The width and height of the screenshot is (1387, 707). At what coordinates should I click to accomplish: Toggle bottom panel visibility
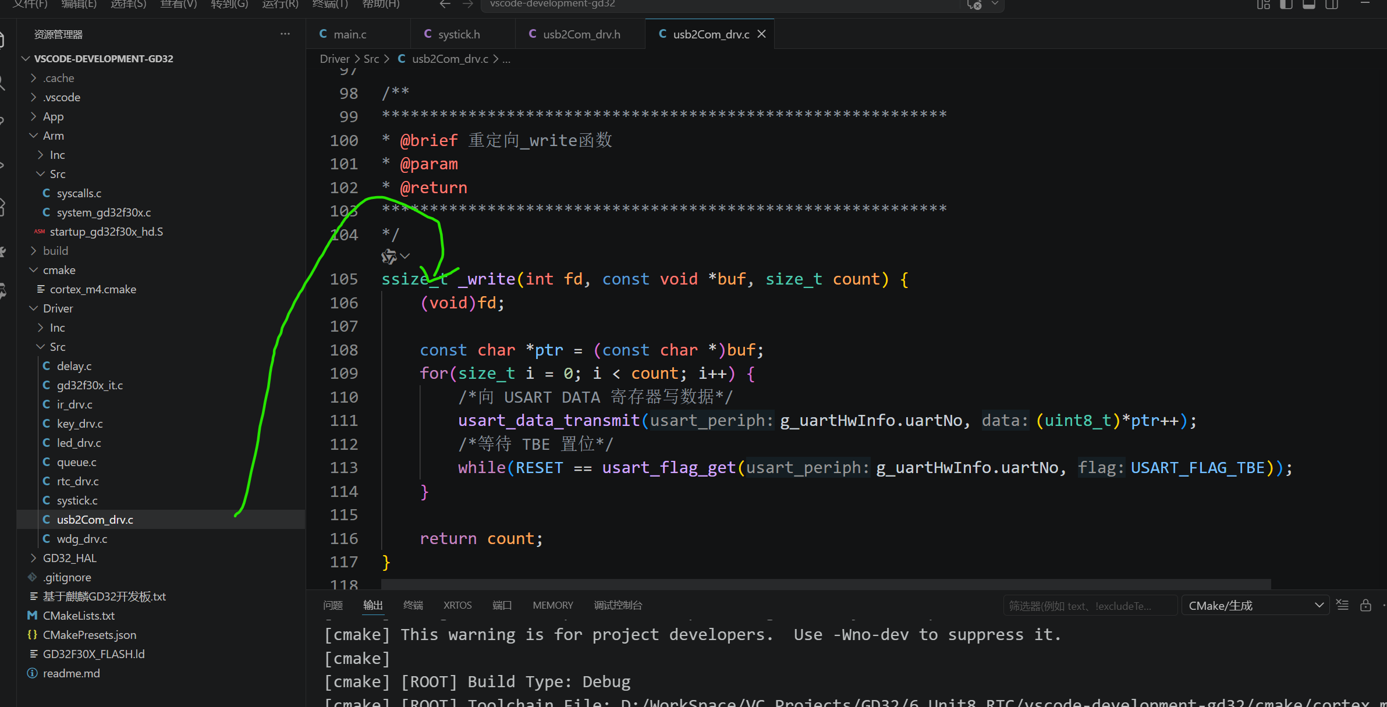pyautogui.click(x=1309, y=5)
